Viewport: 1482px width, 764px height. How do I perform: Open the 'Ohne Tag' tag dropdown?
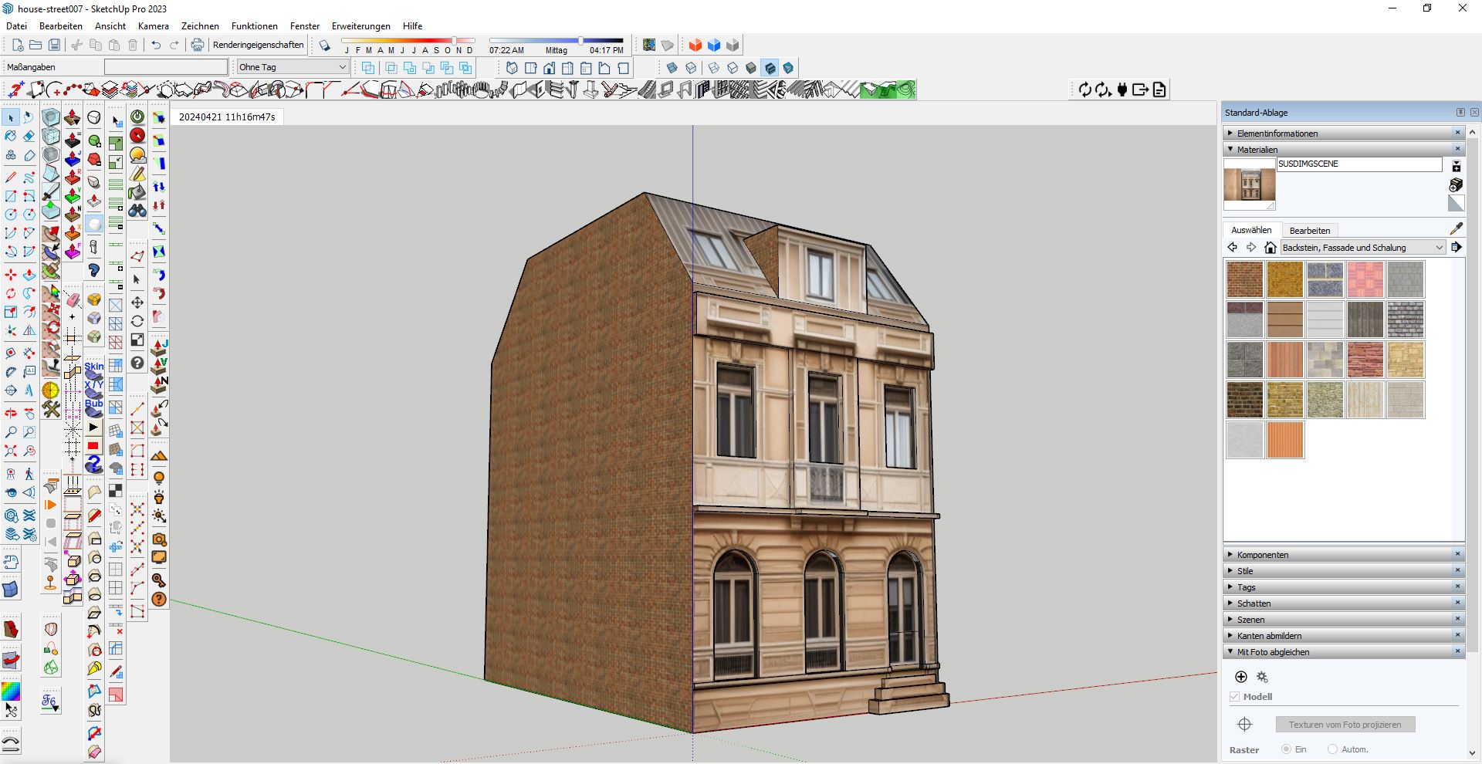pyautogui.click(x=293, y=67)
